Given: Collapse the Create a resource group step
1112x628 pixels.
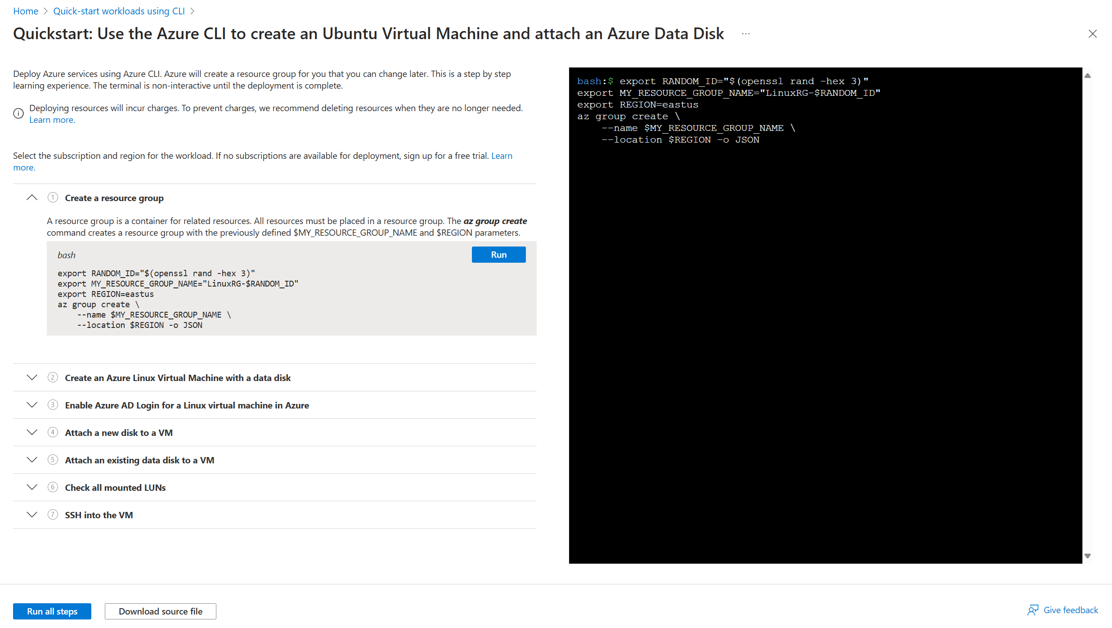Looking at the screenshot, I should coord(32,197).
